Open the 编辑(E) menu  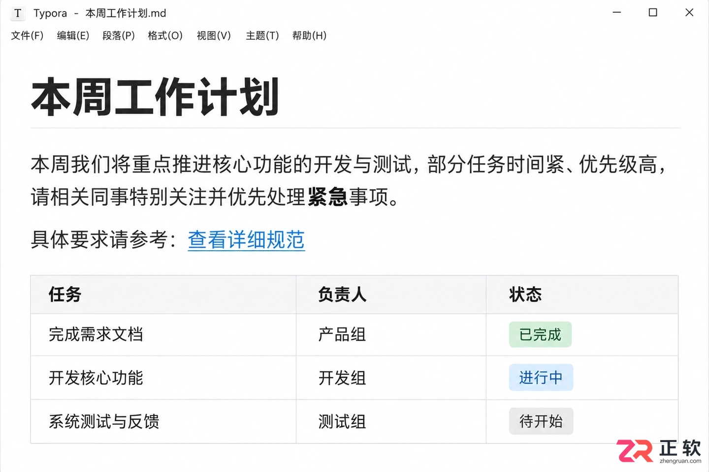coord(73,35)
